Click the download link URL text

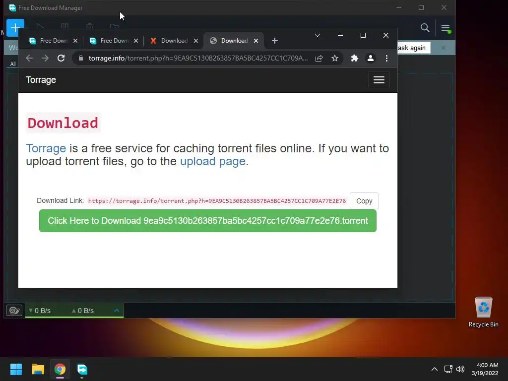point(217,201)
